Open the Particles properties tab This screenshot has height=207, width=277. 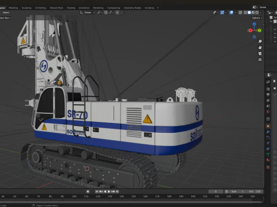tap(268, 137)
